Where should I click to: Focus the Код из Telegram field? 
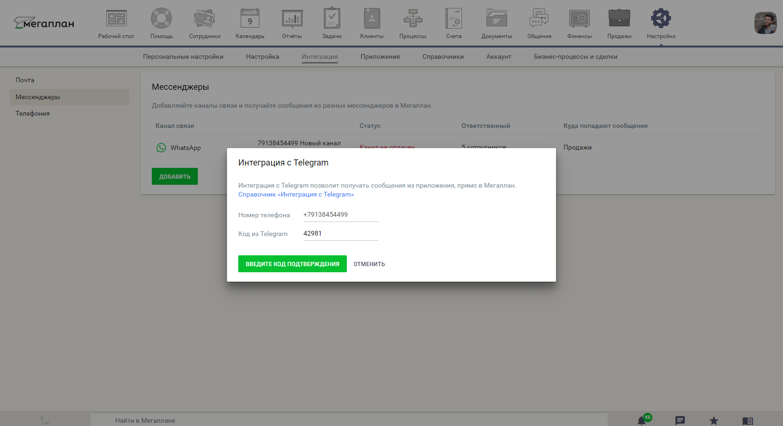[x=341, y=233]
